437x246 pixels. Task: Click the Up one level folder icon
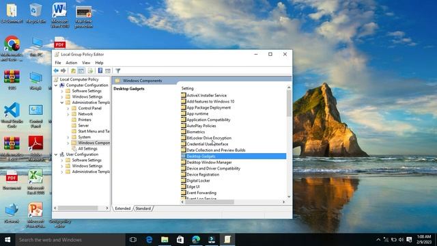point(73,71)
